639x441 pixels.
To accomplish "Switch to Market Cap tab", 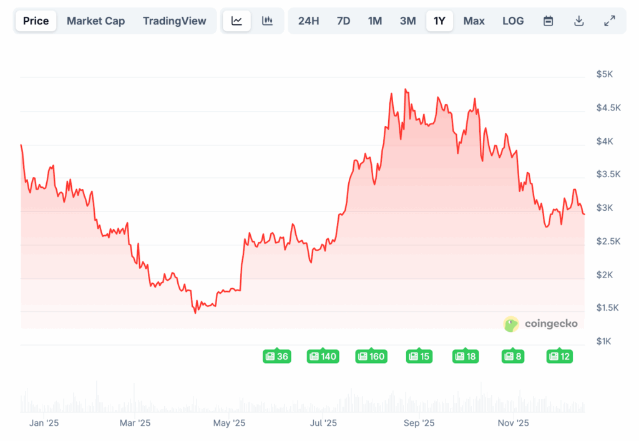I will coord(95,21).
